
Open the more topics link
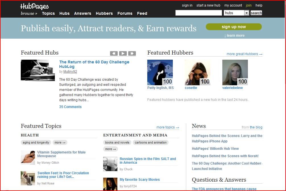(168, 127)
